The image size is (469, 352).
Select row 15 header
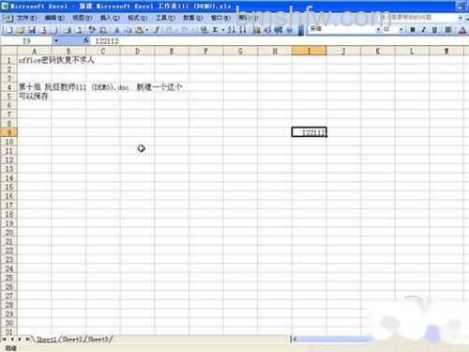pos(8,187)
